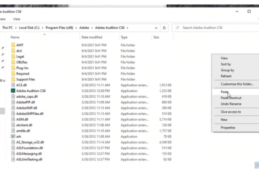Viewport: 259px width, 173px height.
Task: Click the ACE.dll file icon
Action: tap(13, 85)
